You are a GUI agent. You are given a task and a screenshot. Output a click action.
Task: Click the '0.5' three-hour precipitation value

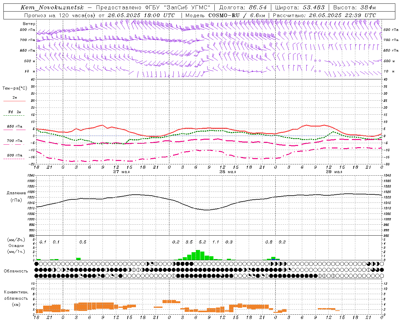[83, 242]
